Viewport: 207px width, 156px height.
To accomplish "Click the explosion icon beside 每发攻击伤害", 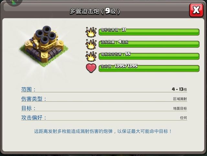I will click(x=91, y=56).
